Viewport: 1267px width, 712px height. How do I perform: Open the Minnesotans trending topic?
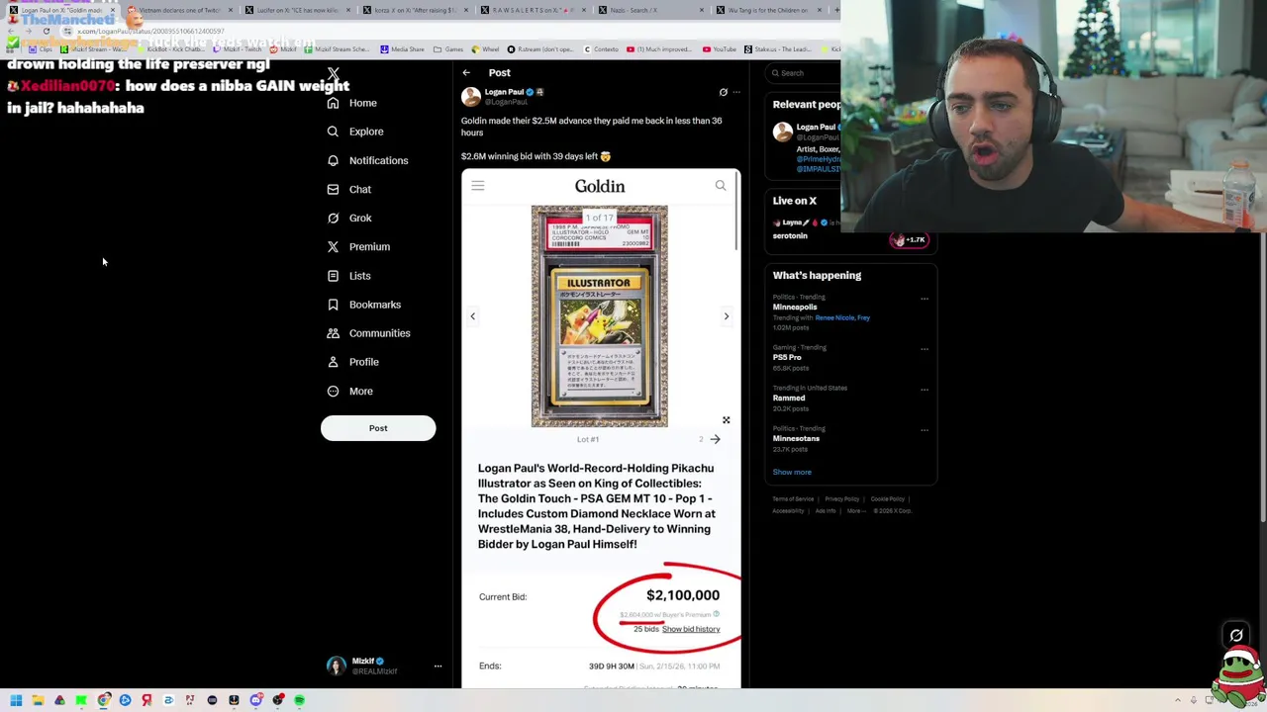pyautogui.click(x=796, y=439)
